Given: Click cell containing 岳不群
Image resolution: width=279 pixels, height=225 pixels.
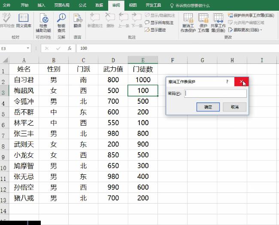Looking at the screenshot, I should point(24,112).
